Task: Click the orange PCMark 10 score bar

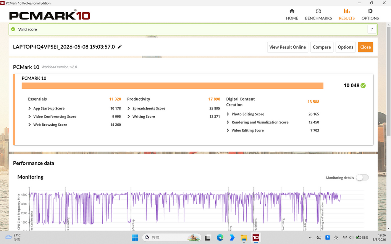Action: [172, 86]
